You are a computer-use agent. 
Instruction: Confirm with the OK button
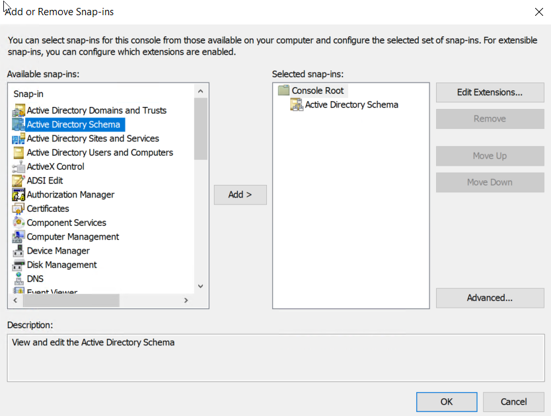447,401
